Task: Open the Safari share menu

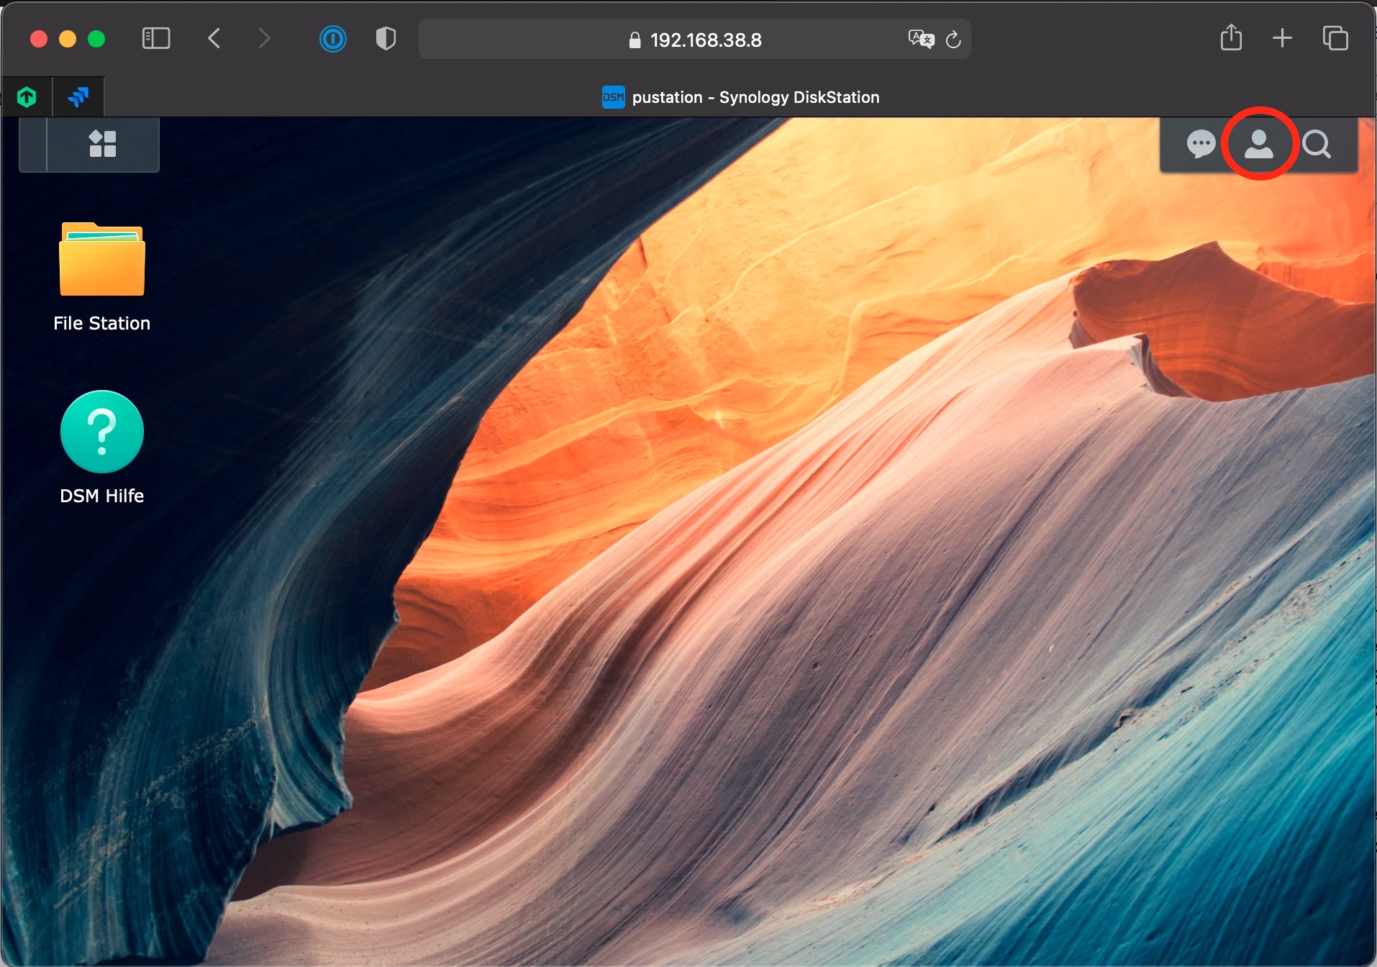Action: coord(1231,38)
